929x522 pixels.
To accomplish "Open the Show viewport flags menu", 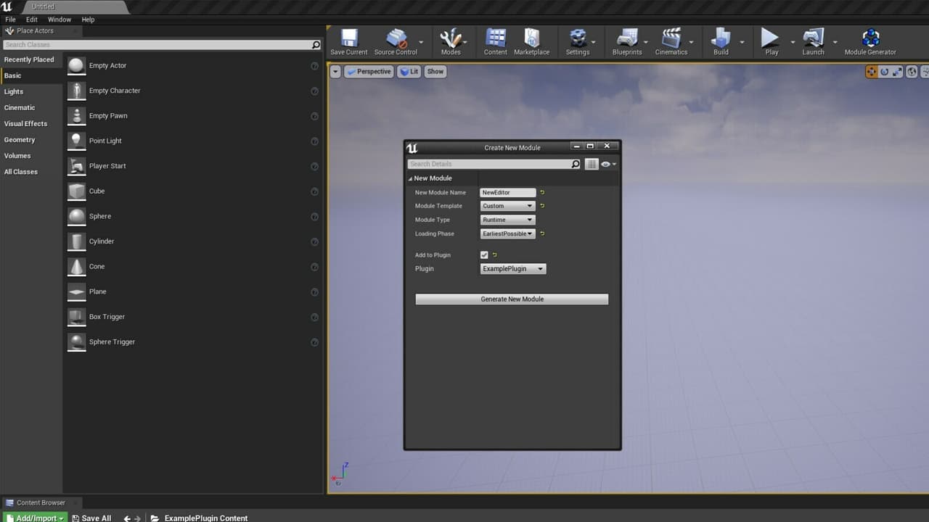I will (435, 72).
